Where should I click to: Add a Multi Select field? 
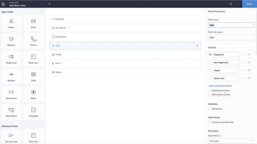[x=11, y=112]
